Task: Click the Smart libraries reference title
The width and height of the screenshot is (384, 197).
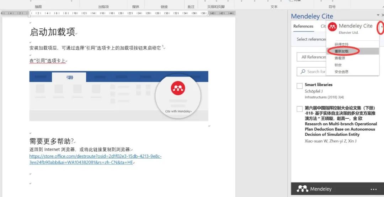Action: click(x=319, y=85)
